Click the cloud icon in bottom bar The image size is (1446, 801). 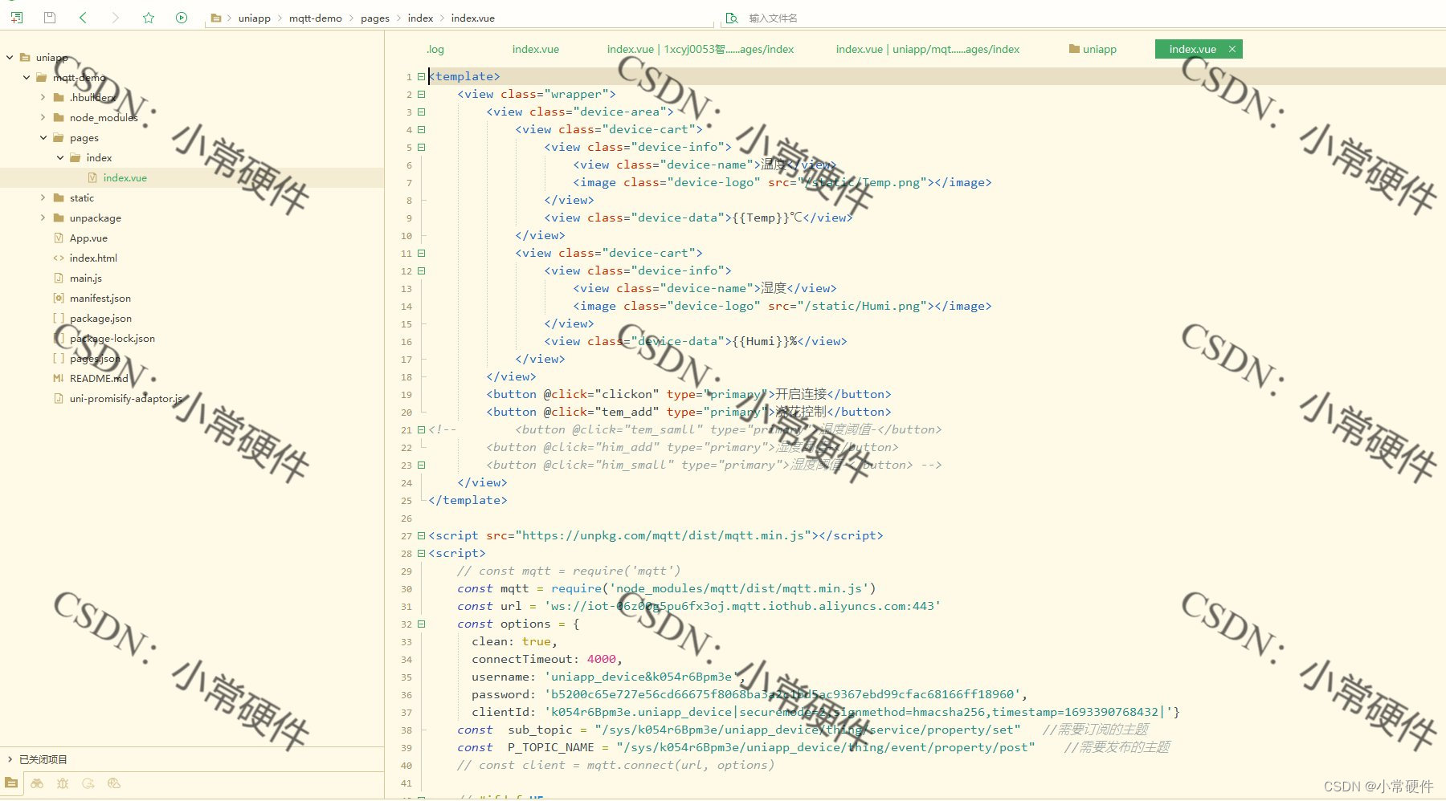coord(114,783)
